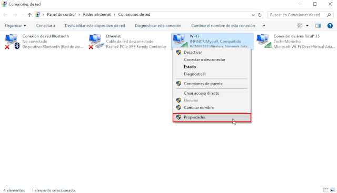Viewport: 337px width, 193px height.
Task: Show more toolbar commands chevron
Action: point(264,26)
